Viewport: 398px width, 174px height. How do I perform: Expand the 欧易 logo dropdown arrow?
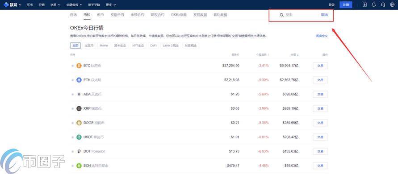click(x=20, y=5)
